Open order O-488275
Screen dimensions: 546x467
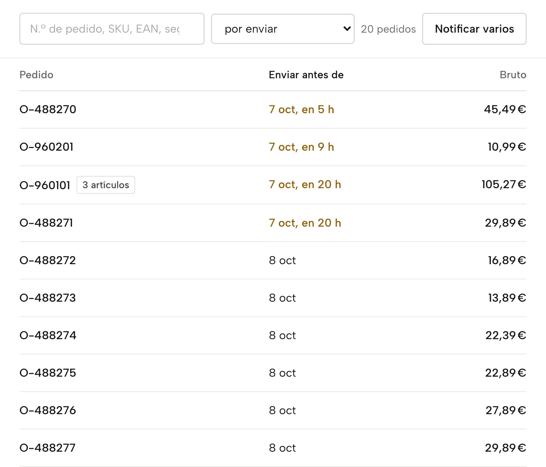point(48,373)
